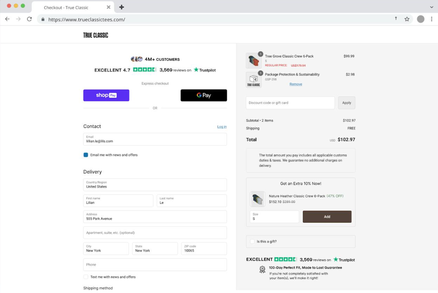Screen dimensions: 438x293
Task: Click the browser address bar URL
Action: click(x=87, y=20)
